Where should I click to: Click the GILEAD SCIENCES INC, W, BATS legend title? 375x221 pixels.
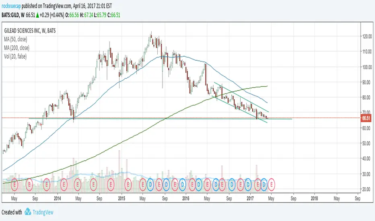point(30,31)
